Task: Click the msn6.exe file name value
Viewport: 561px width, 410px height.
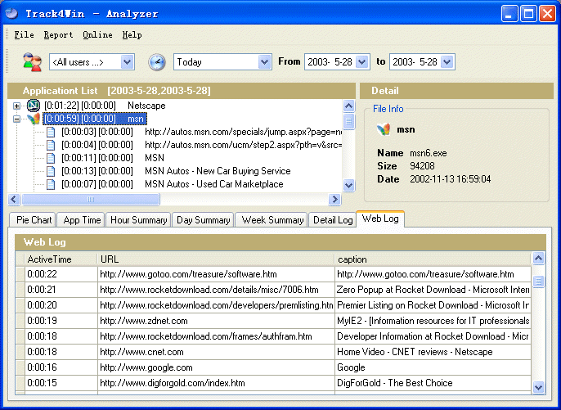Action: tap(429, 153)
